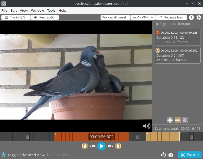This screenshot has height=159, width=203.
Task: Open the Tools menu
Action: (51, 10)
